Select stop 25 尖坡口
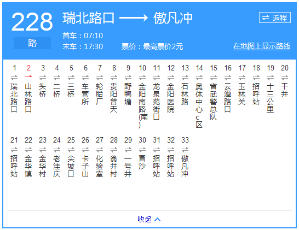 coord(71,166)
